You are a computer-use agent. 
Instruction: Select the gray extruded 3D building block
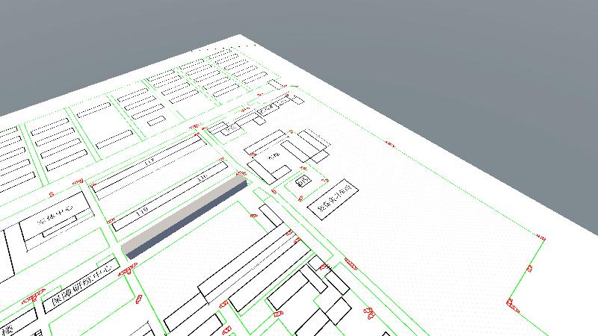click(x=183, y=217)
